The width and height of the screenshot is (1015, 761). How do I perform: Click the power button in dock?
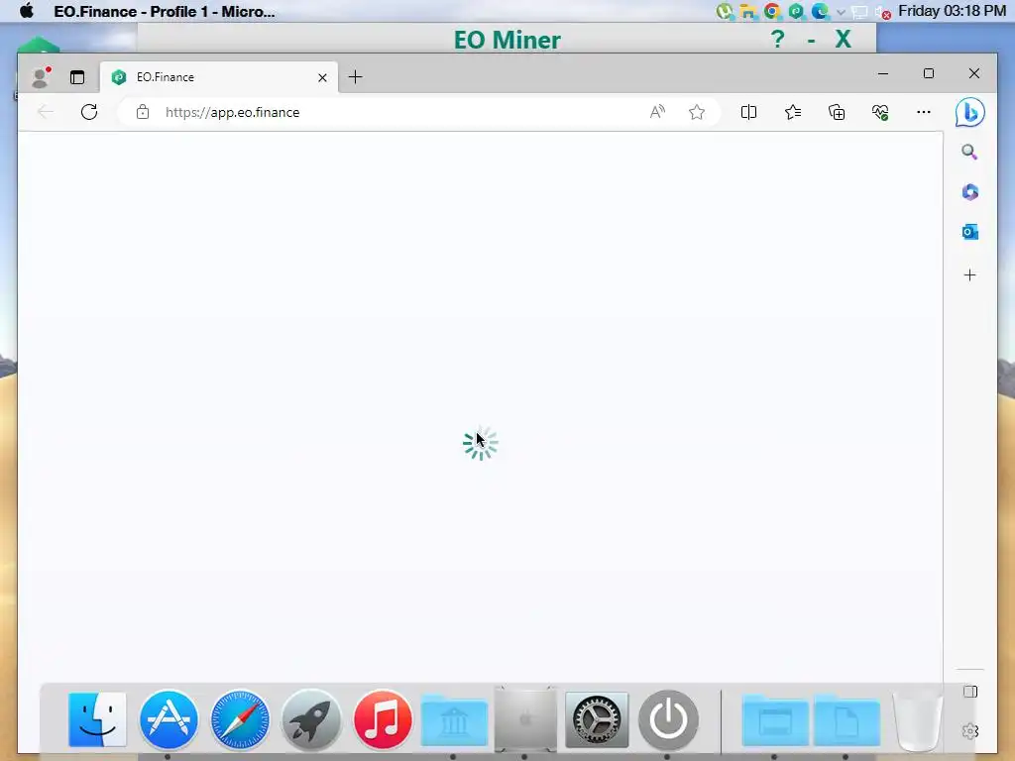[669, 719]
